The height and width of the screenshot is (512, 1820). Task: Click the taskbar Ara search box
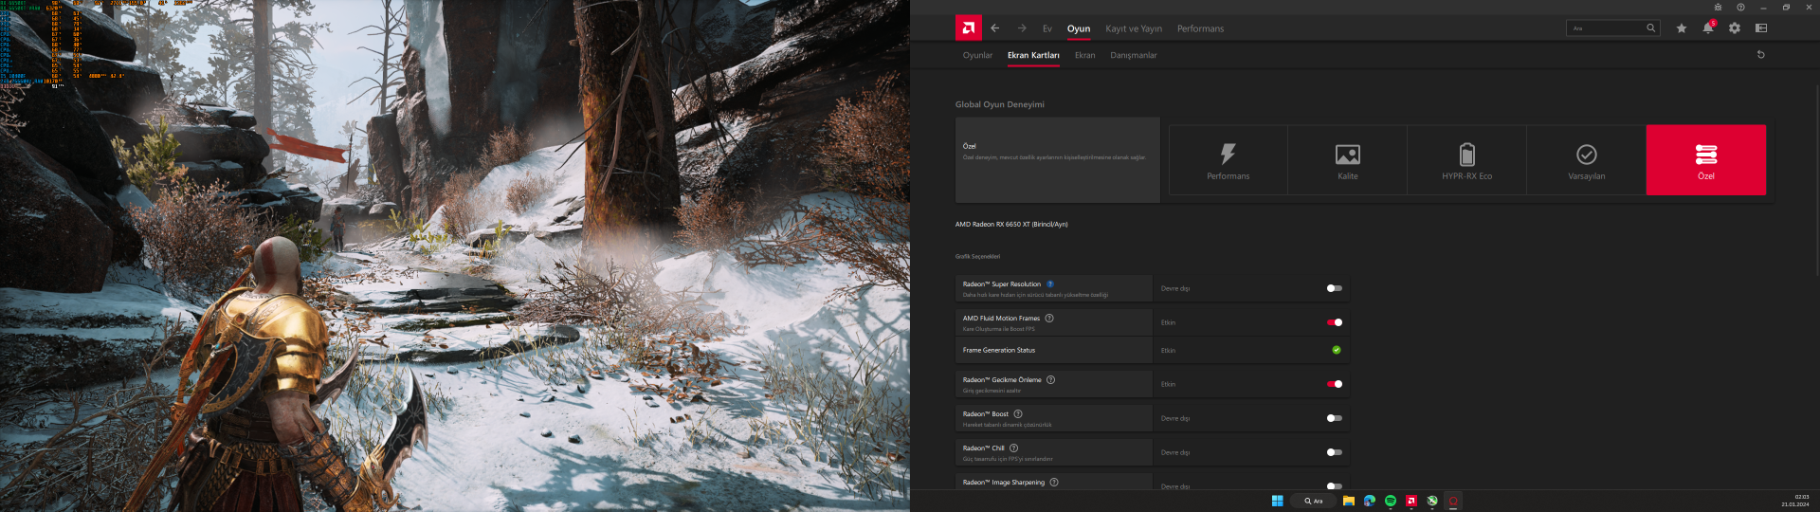1313,501
